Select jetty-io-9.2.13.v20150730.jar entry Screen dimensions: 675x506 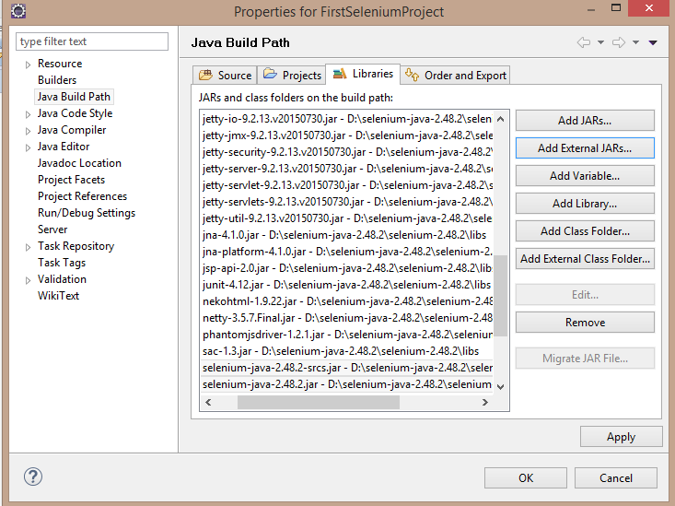[347, 119]
